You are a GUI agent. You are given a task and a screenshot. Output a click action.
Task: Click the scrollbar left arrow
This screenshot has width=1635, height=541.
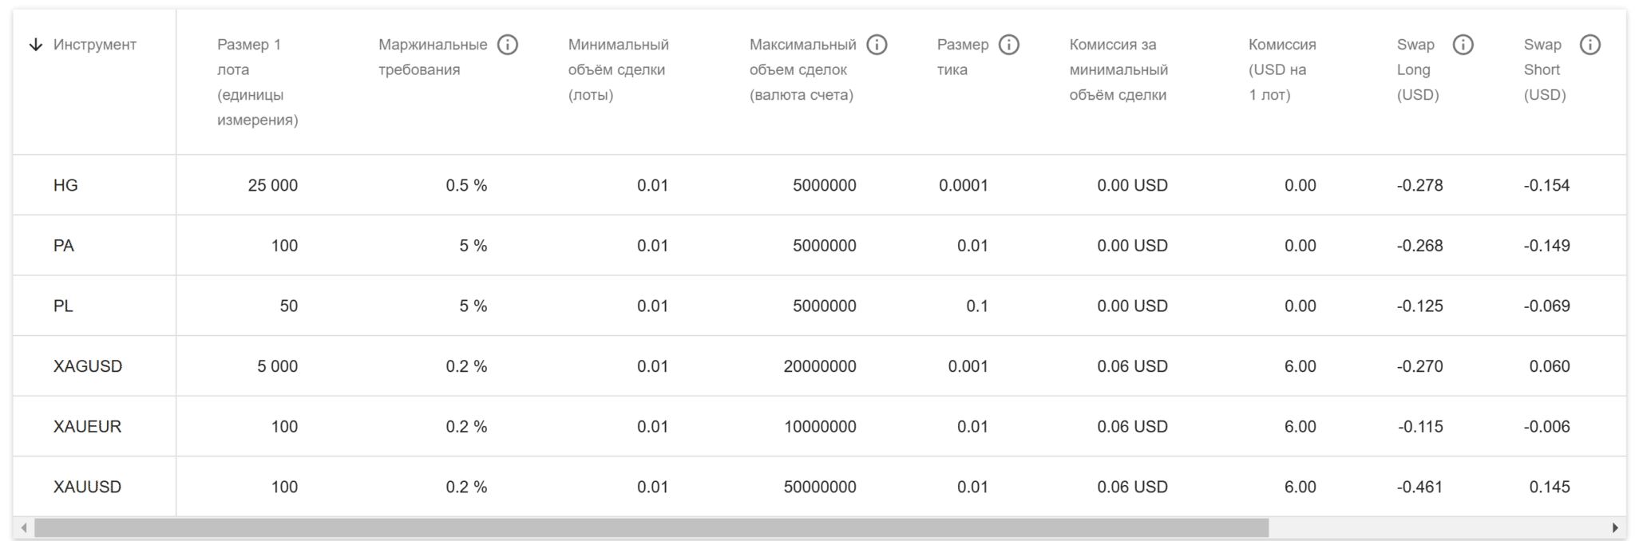coord(24,527)
